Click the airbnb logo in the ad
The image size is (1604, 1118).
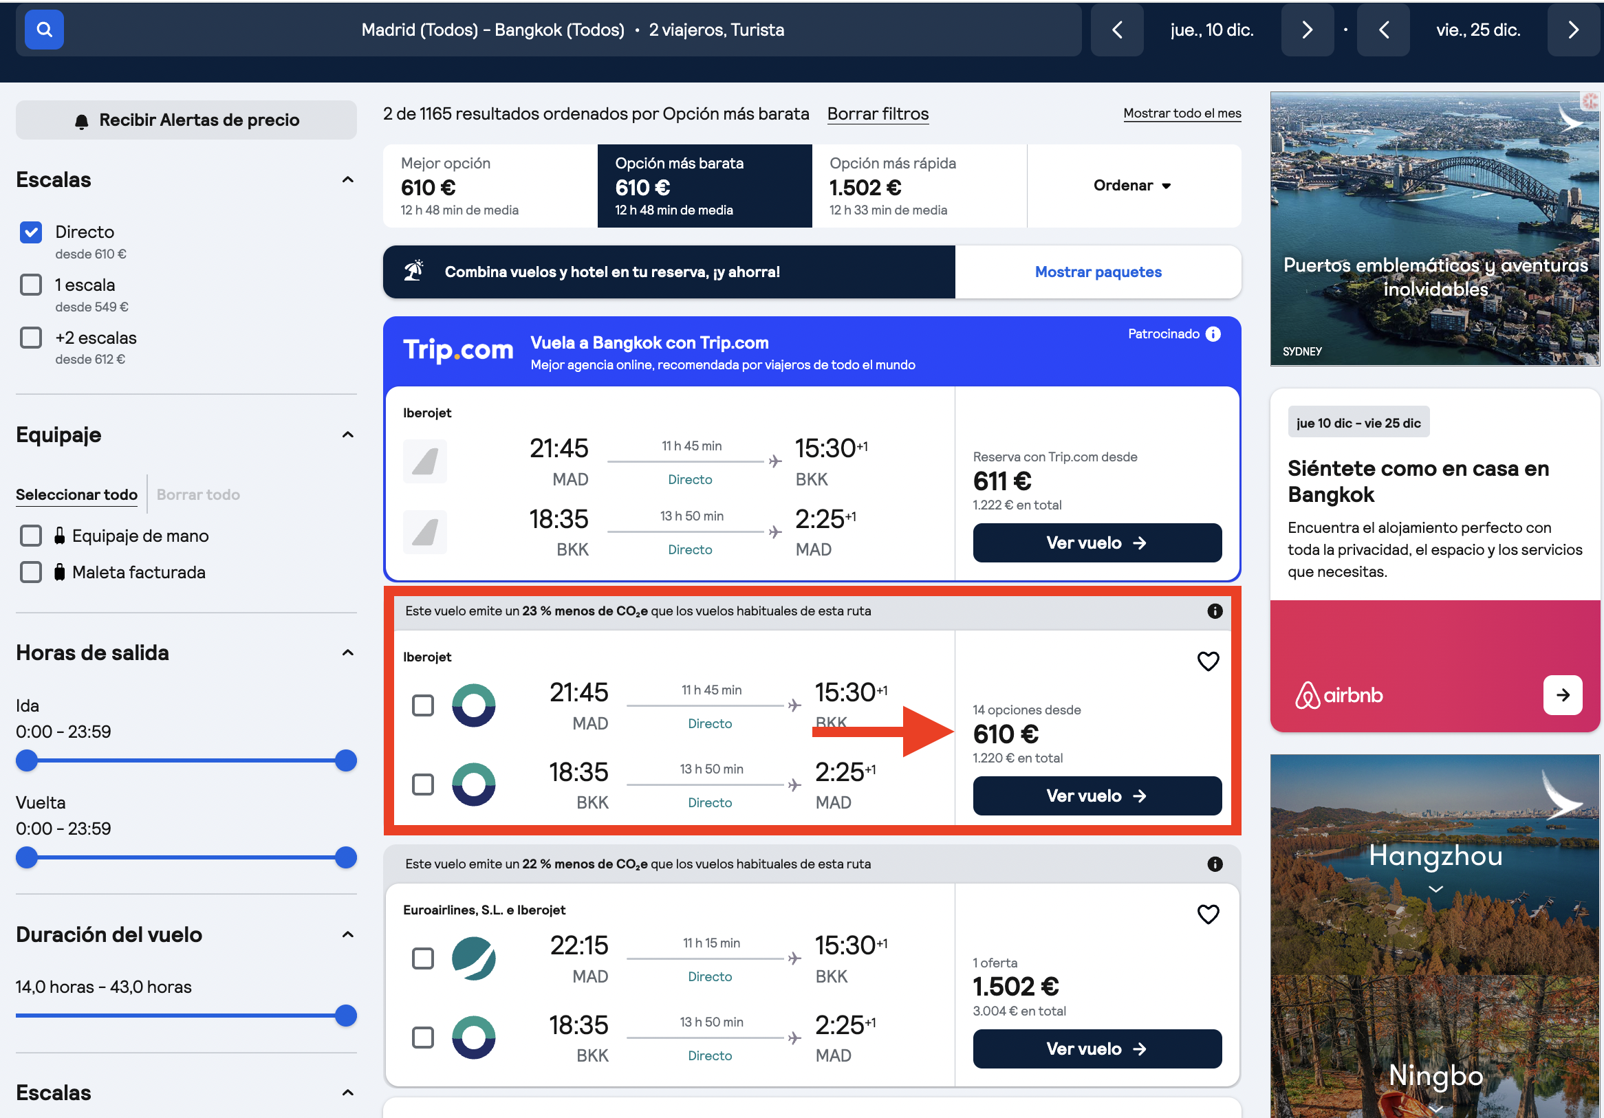[x=1339, y=695]
